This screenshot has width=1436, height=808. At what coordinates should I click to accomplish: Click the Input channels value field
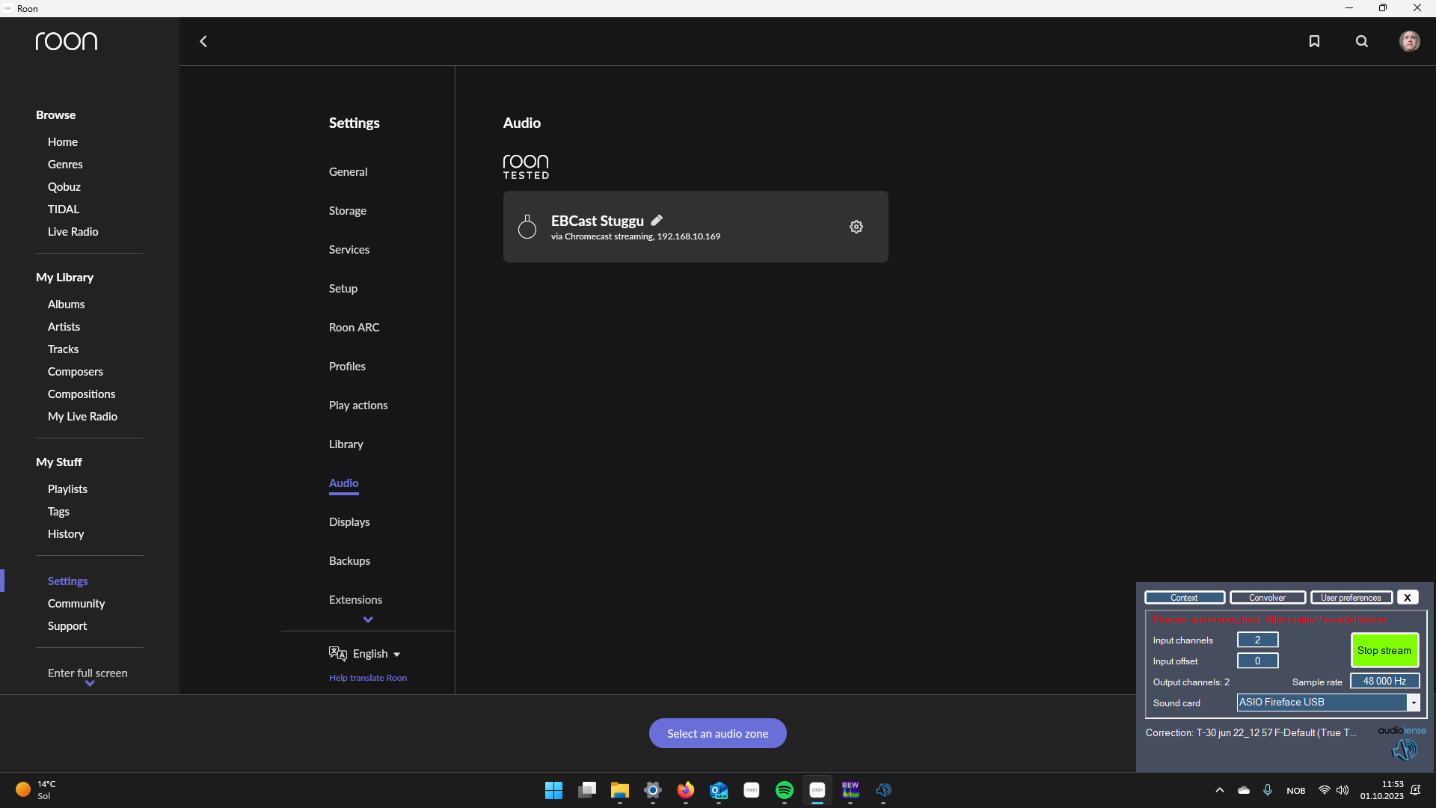[1257, 640]
